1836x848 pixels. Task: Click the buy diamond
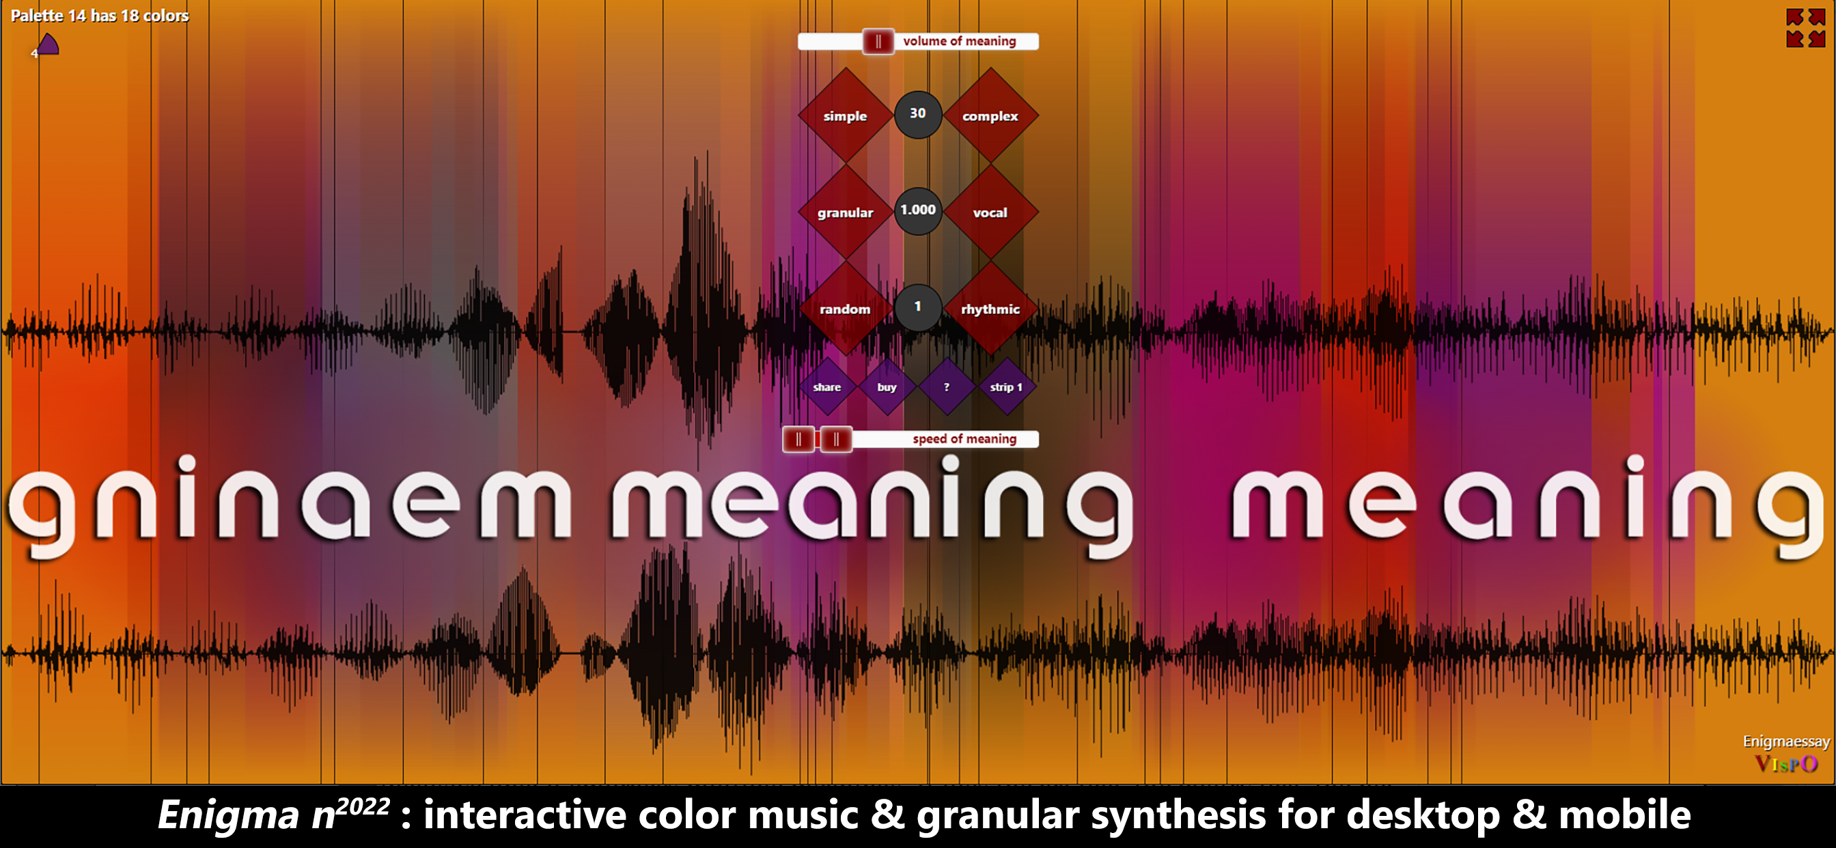point(887,387)
